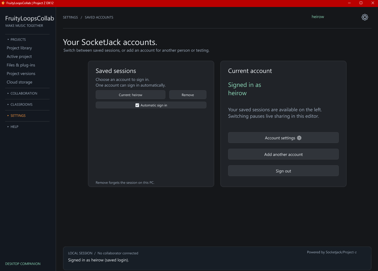Sign out of the current account

click(x=283, y=171)
